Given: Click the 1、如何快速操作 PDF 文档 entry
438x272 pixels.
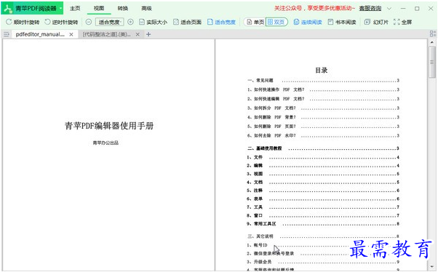Looking at the screenshot, I should click(323, 89).
